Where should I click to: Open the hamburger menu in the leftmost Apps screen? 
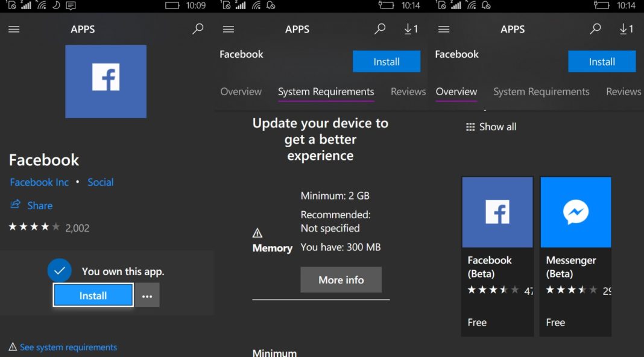coord(14,29)
